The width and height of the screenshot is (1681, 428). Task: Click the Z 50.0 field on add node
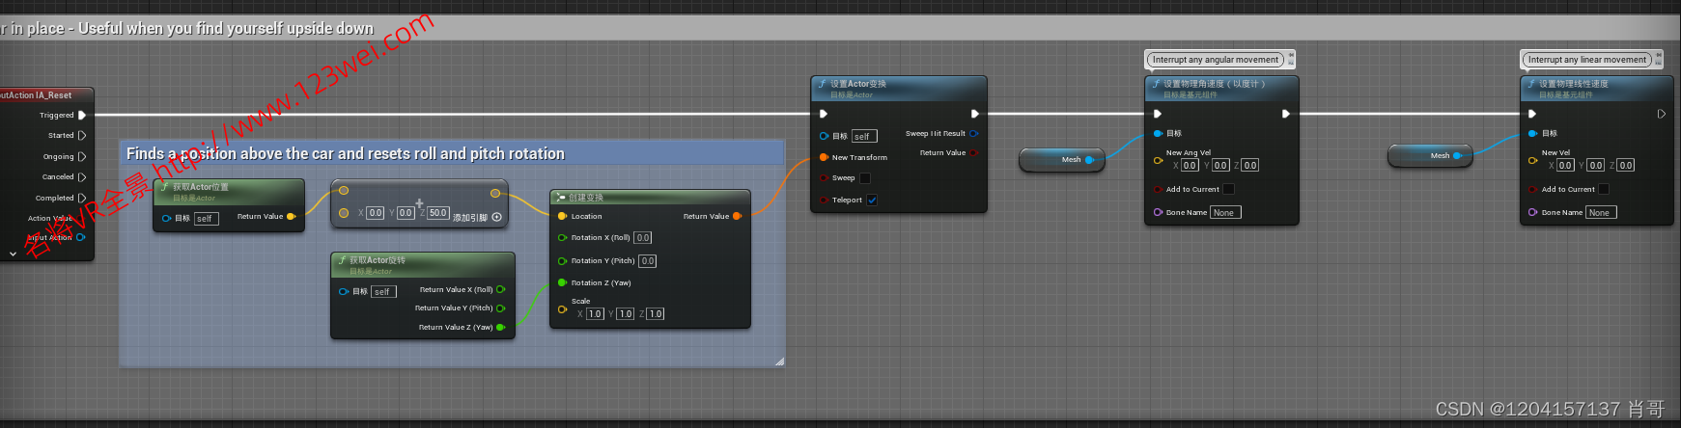pyautogui.click(x=438, y=213)
